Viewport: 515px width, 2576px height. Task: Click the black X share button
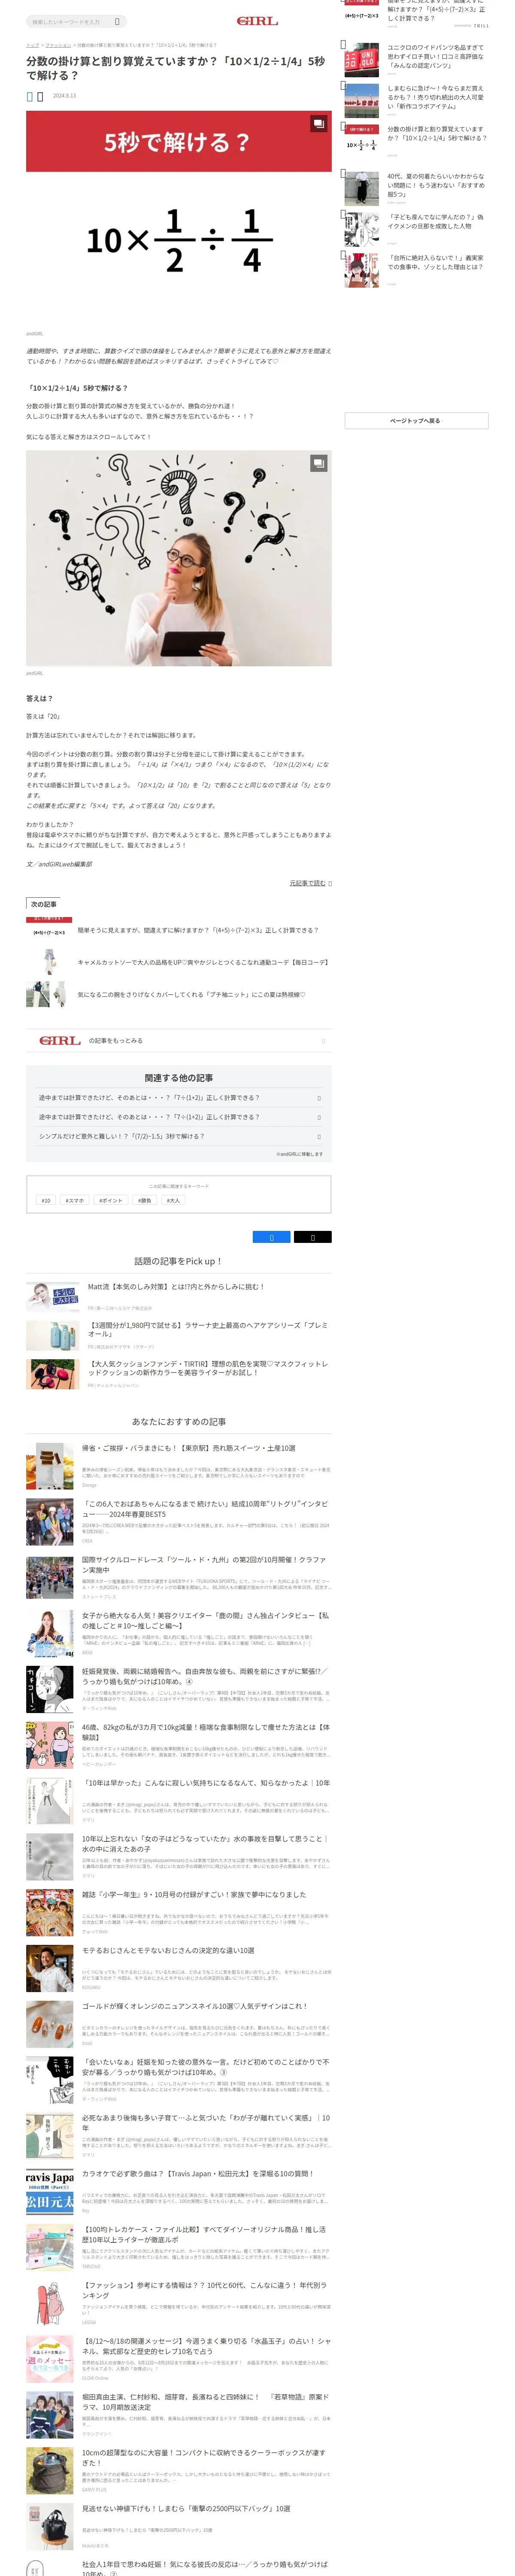coord(312,1237)
